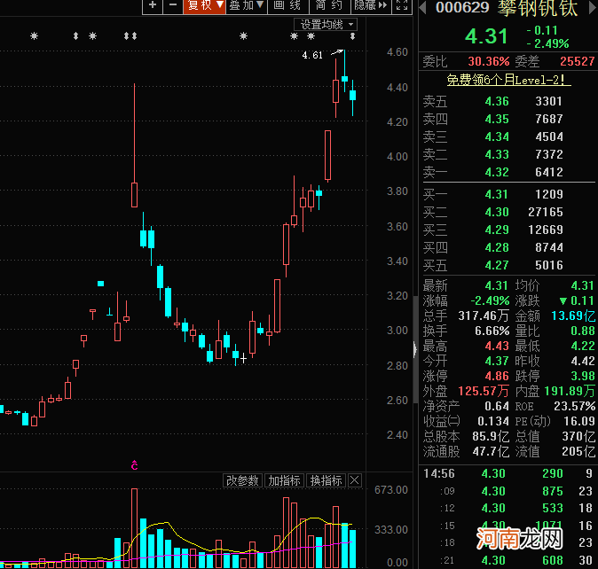Close the volume indicator panel
This screenshot has width=598, height=569.
pos(355,480)
